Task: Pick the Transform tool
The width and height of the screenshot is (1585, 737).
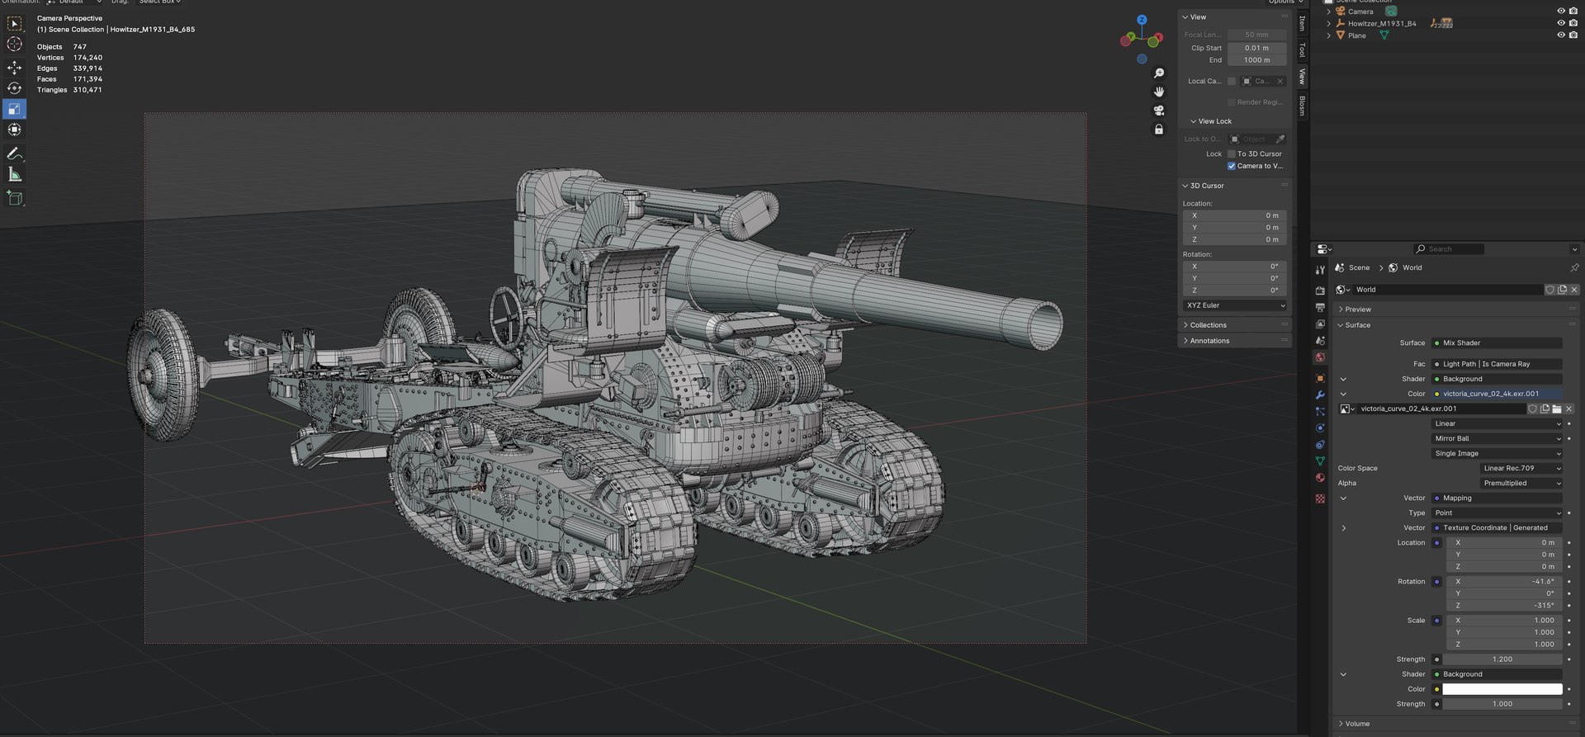Action: pos(14,130)
